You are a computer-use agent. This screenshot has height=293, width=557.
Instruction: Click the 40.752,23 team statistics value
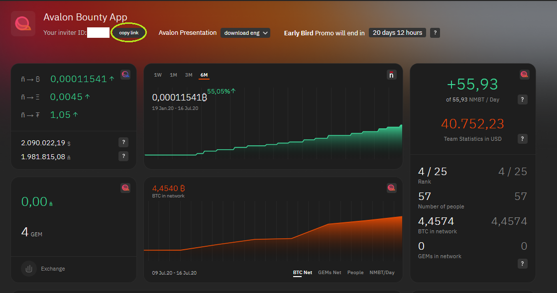click(472, 124)
